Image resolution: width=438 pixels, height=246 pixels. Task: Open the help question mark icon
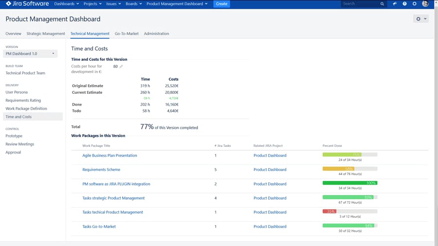point(404,4)
